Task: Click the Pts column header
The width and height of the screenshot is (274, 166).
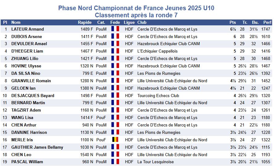Action: click(233, 22)
